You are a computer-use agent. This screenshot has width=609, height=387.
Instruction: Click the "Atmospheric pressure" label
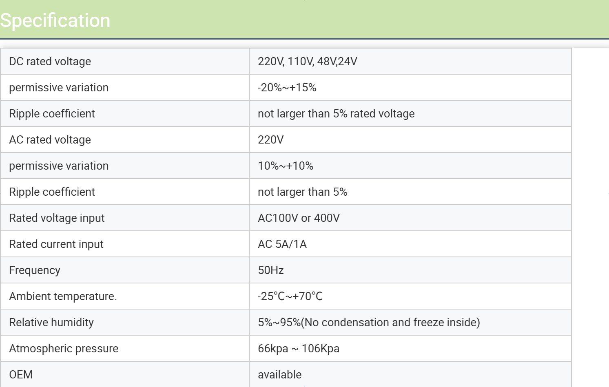(x=64, y=349)
